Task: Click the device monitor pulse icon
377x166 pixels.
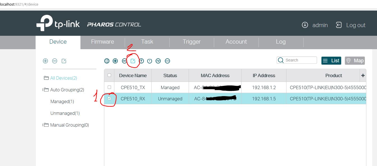Action: [158, 61]
